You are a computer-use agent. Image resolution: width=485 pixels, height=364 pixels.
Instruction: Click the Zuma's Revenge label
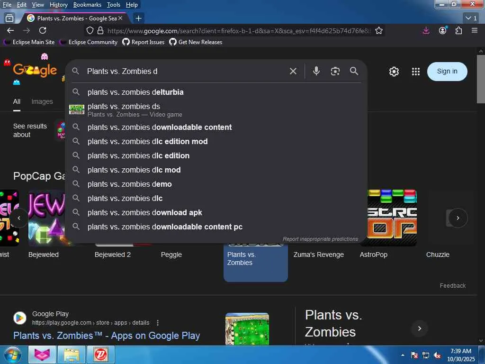click(x=319, y=255)
